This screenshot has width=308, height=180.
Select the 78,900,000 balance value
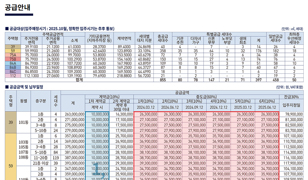[294, 114]
